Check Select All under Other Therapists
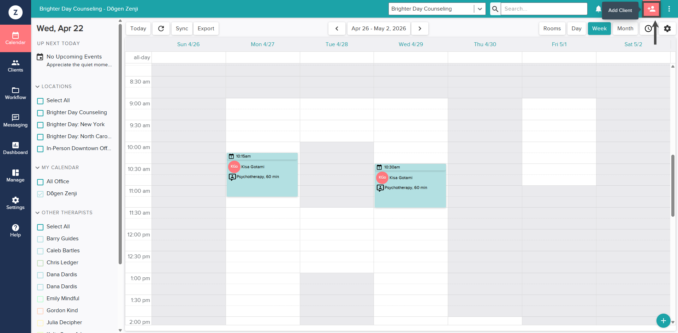 40,227
